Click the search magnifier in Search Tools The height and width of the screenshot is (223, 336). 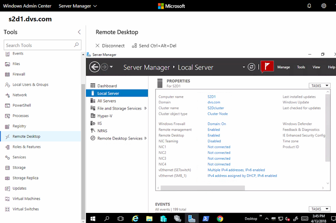tap(76, 45)
